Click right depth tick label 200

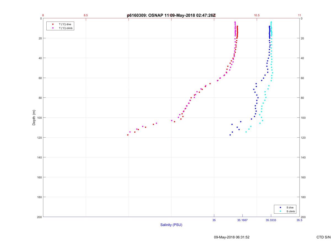303,217
